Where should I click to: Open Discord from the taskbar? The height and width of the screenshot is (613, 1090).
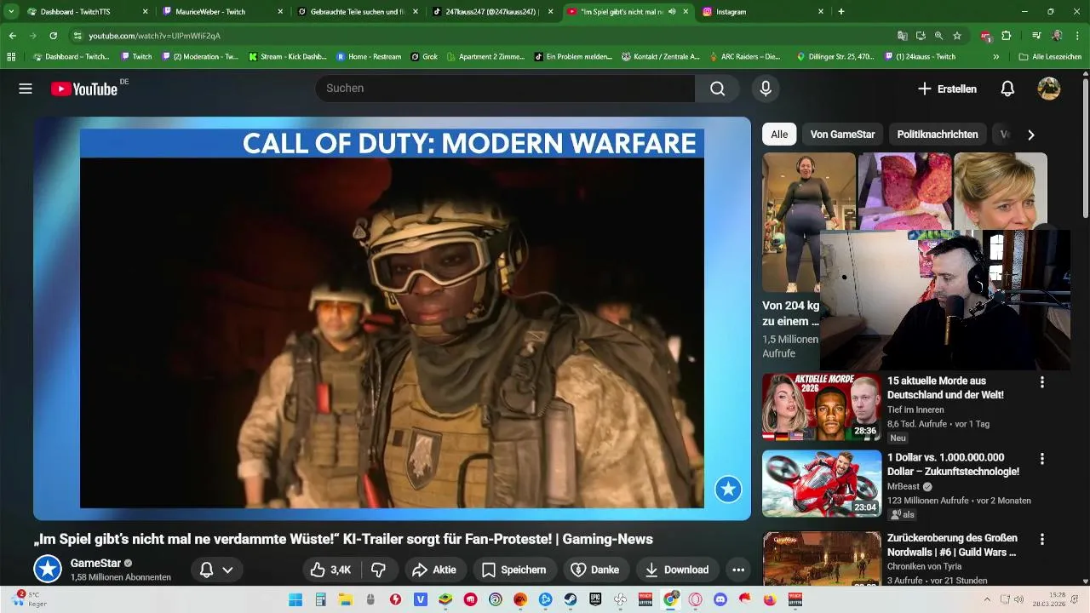[x=720, y=599]
